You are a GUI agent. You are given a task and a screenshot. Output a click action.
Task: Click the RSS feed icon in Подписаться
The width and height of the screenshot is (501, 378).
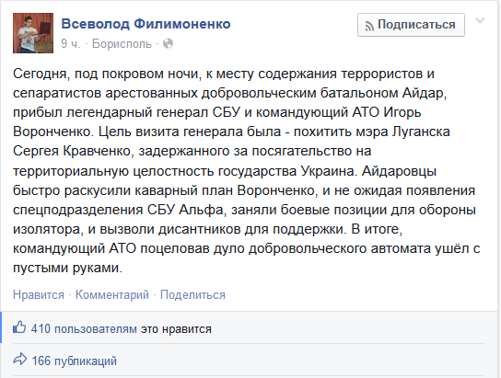coord(369,26)
